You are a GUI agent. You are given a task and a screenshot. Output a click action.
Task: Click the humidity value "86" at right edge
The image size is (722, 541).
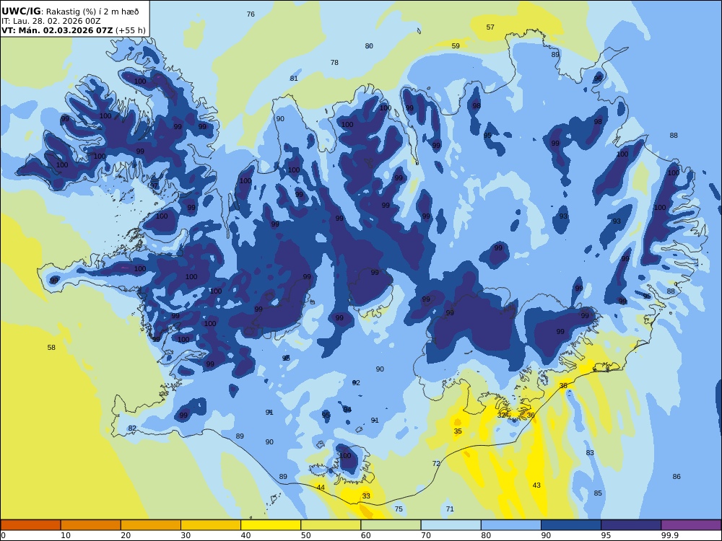(677, 477)
